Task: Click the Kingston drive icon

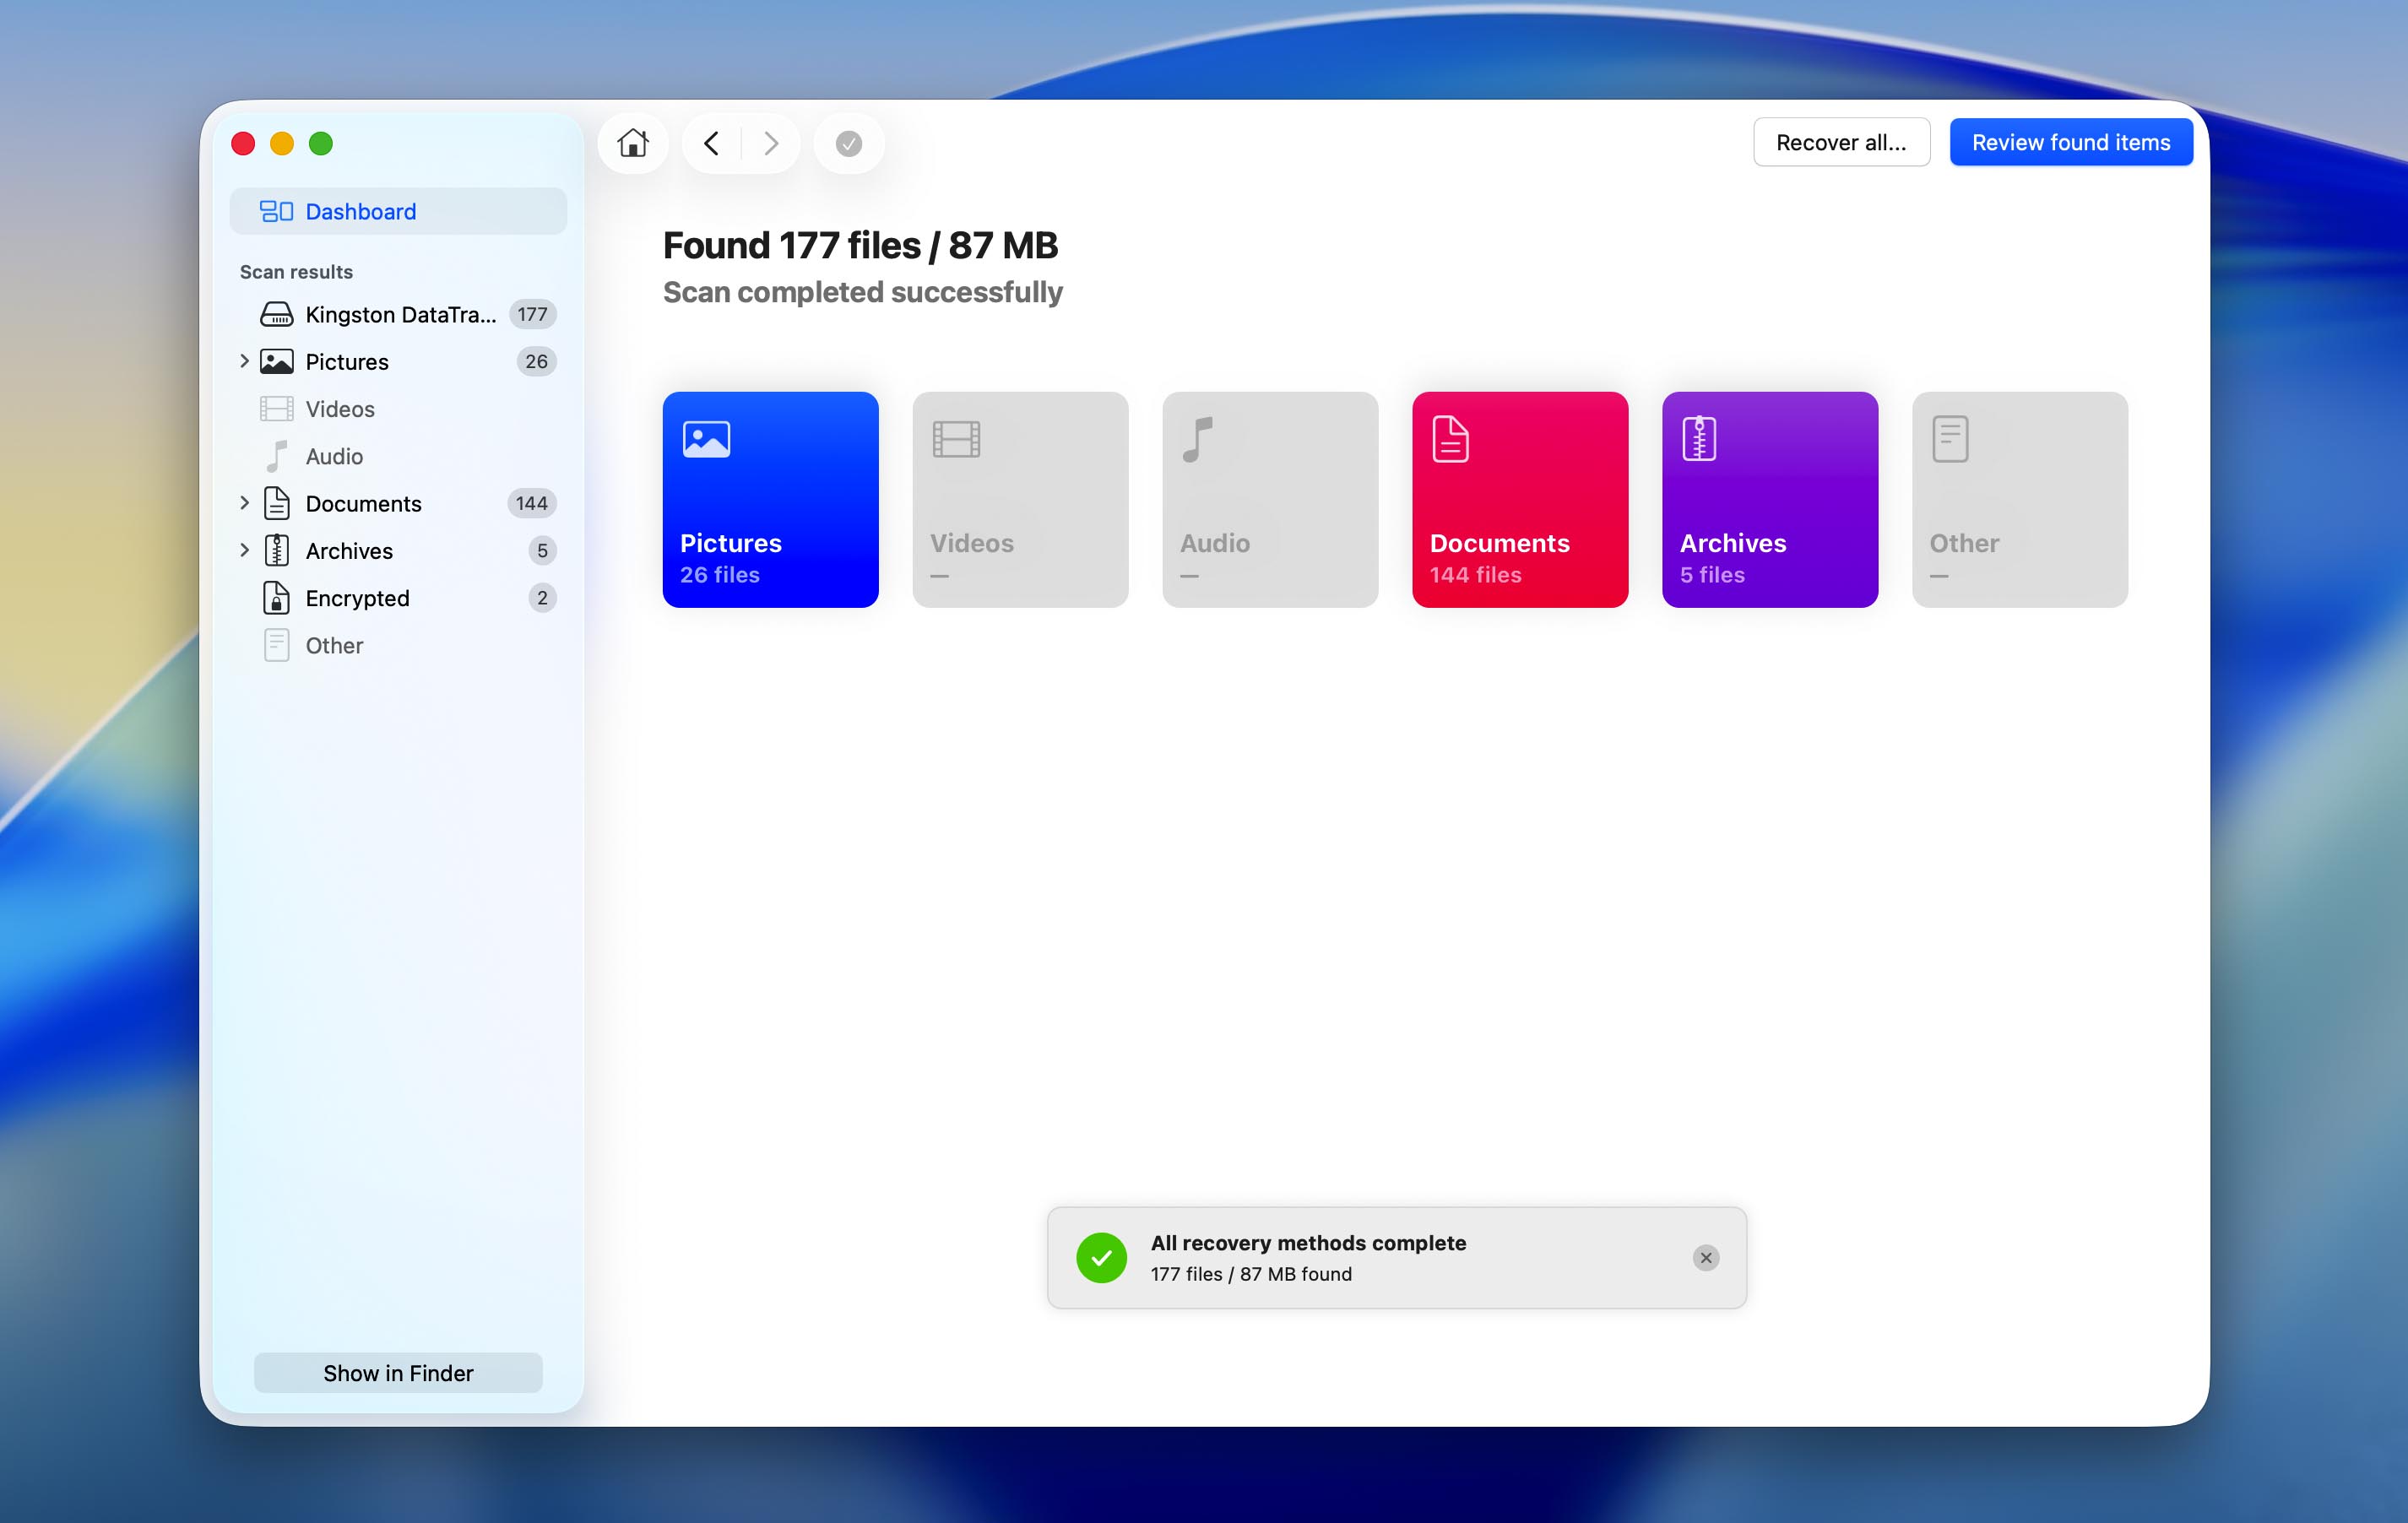Action: tap(276, 314)
